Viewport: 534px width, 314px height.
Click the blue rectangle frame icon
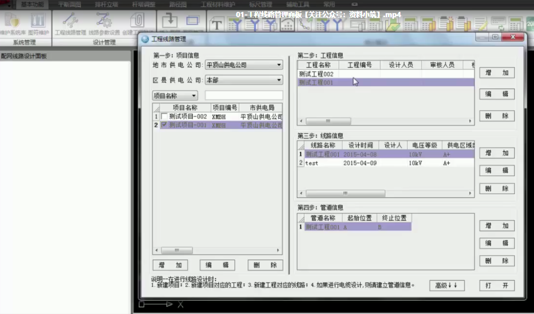192,21
